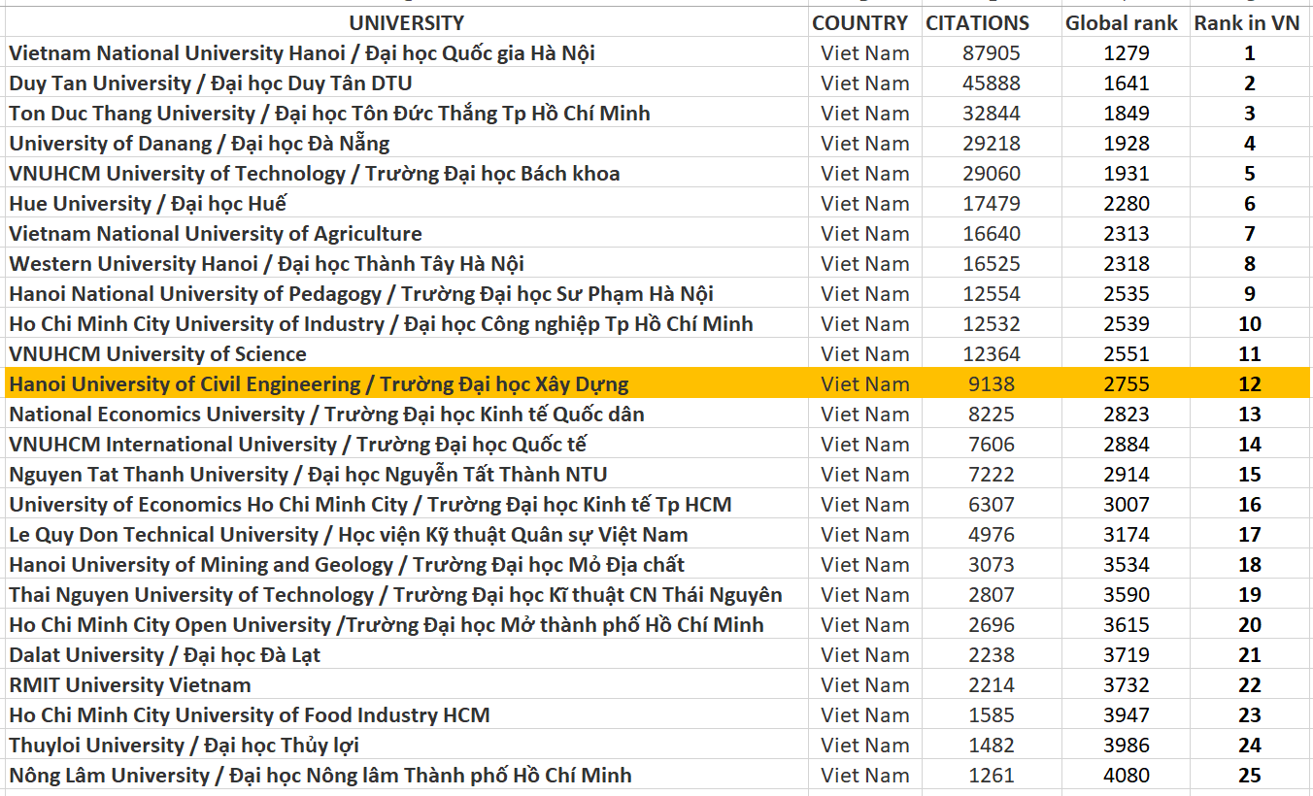This screenshot has width=1313, height=796.
Task: Click University of Economics Ho Chi Minh City cell
Action: [x=406, y=504]
